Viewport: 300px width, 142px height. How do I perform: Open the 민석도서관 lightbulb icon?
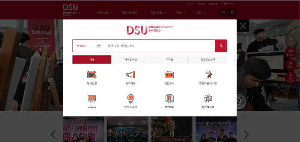coord(130,99)
